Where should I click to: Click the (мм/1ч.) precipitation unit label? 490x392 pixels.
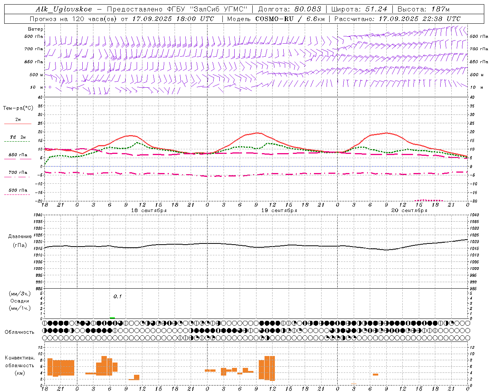click(x=20, y=308)
